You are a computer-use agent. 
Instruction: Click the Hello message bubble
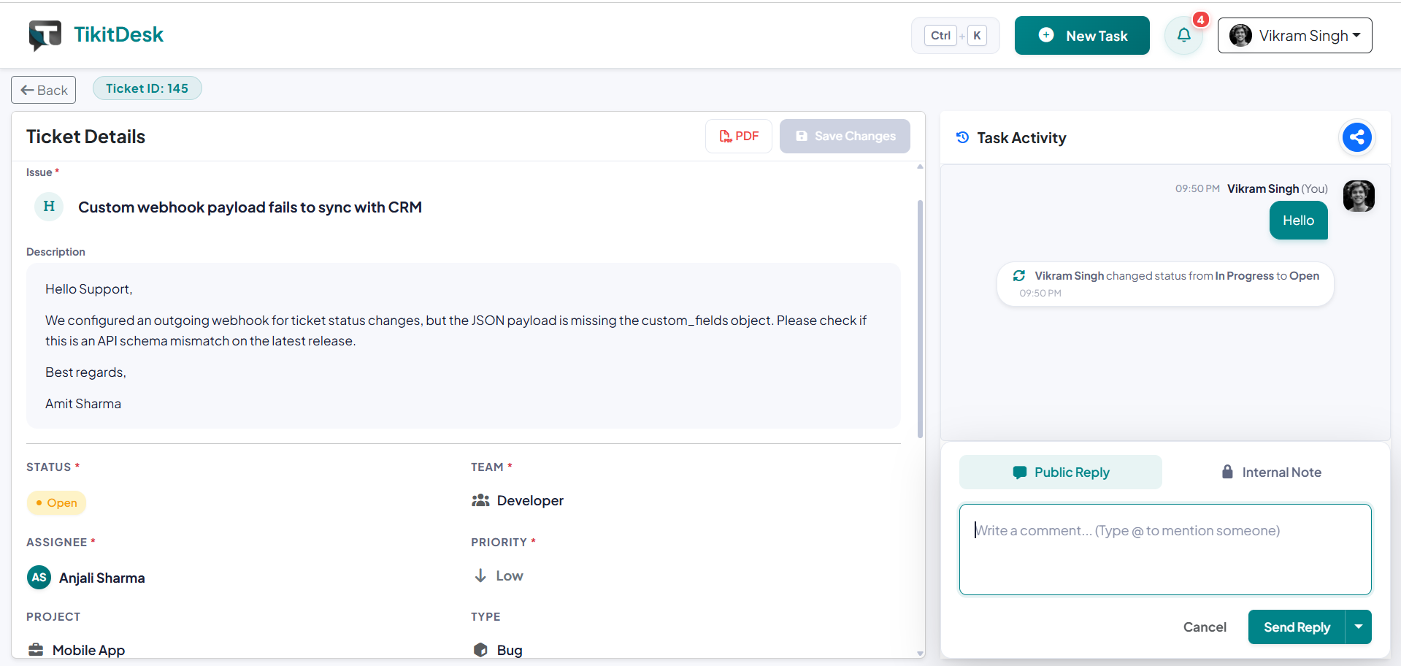click(x=1298, y=220)
